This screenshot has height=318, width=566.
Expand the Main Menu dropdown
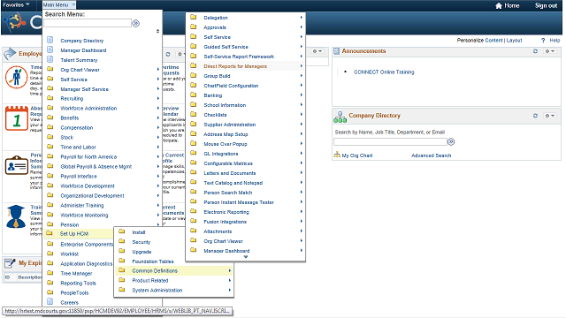tap(59, 5)
